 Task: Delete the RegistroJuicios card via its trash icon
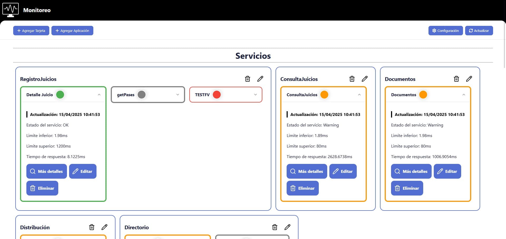(247, 79)
